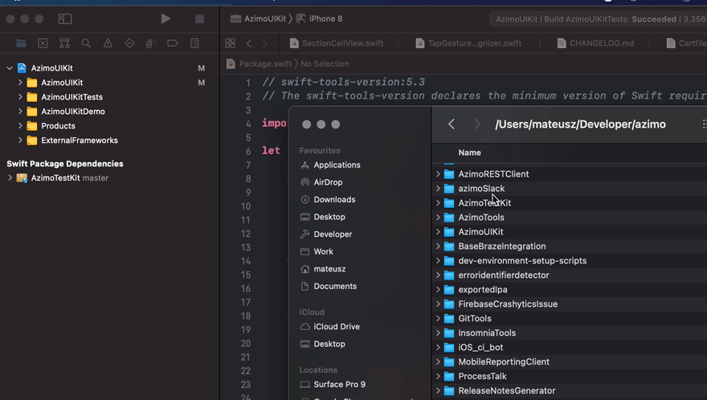Sort Finder list by Name column
707x400 pixels.
pos(469,153)
